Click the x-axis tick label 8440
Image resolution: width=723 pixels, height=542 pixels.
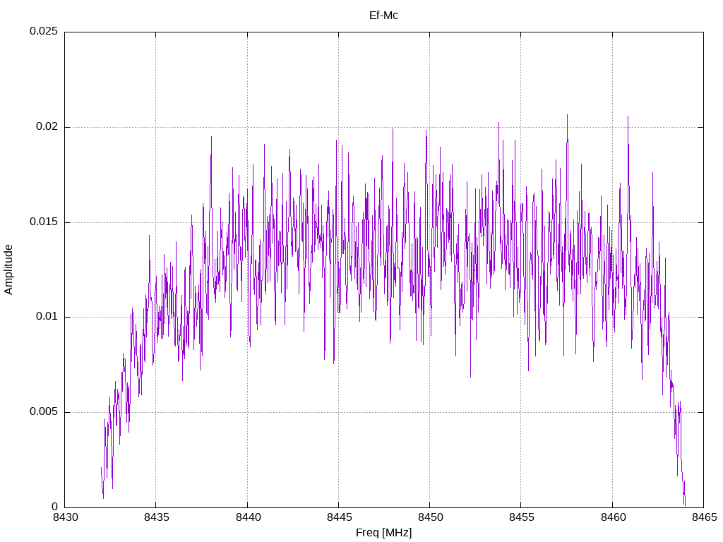coord(248,517)
